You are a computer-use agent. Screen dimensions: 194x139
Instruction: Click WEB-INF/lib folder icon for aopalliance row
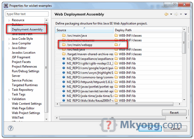116,59
